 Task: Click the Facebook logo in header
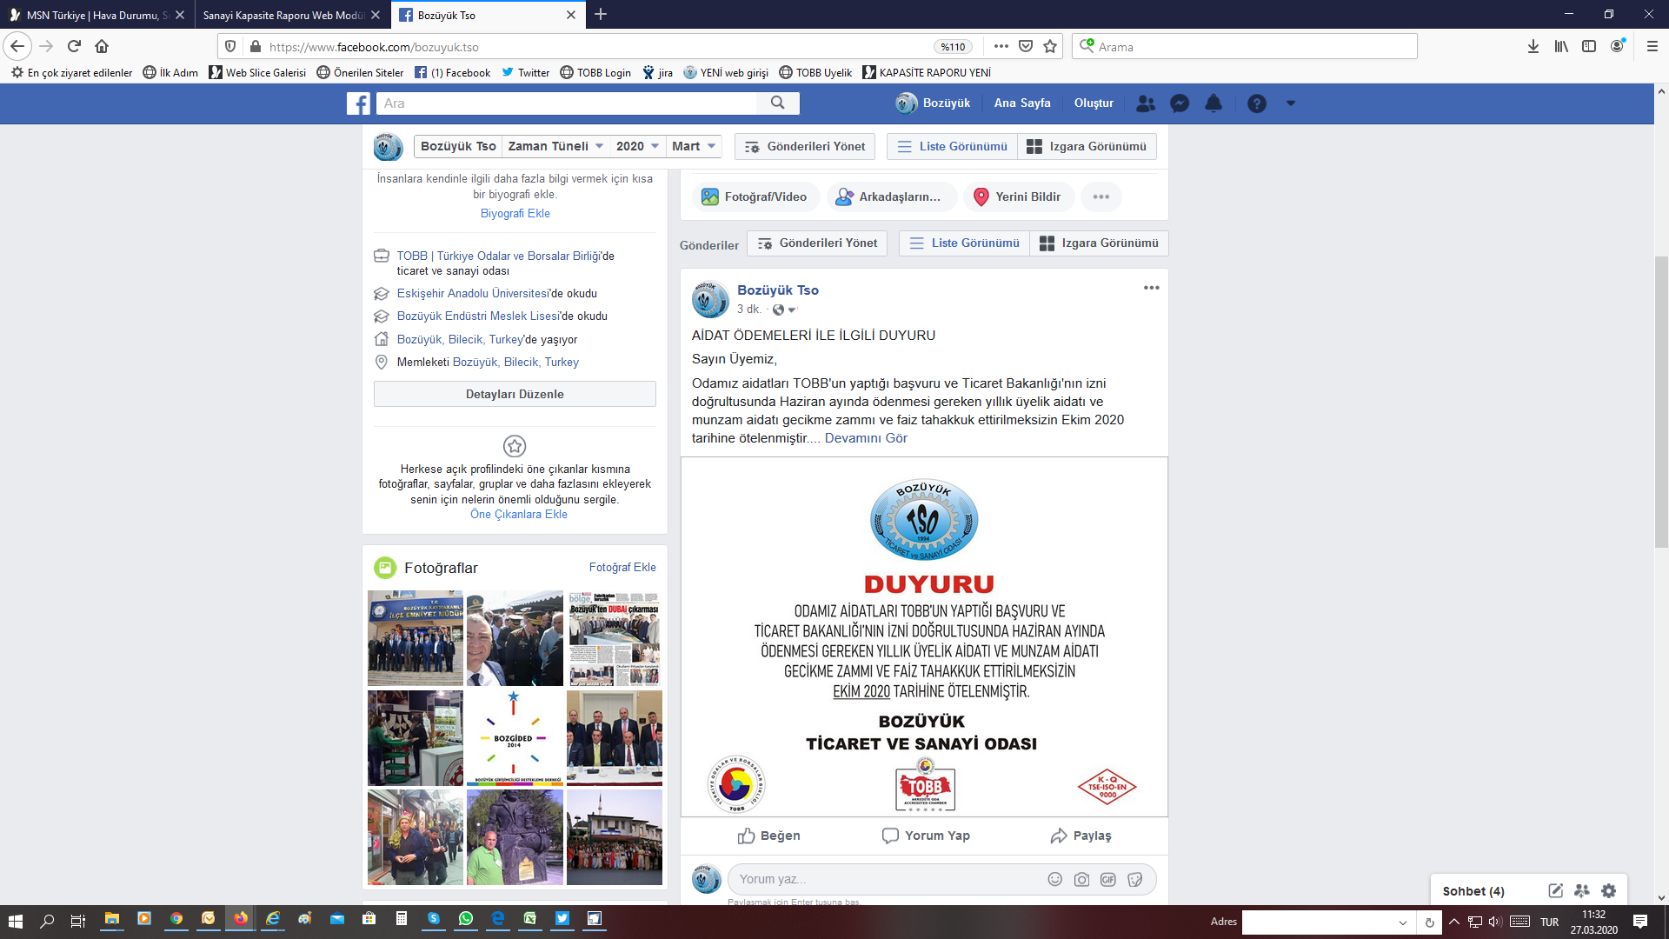(358, 103)
